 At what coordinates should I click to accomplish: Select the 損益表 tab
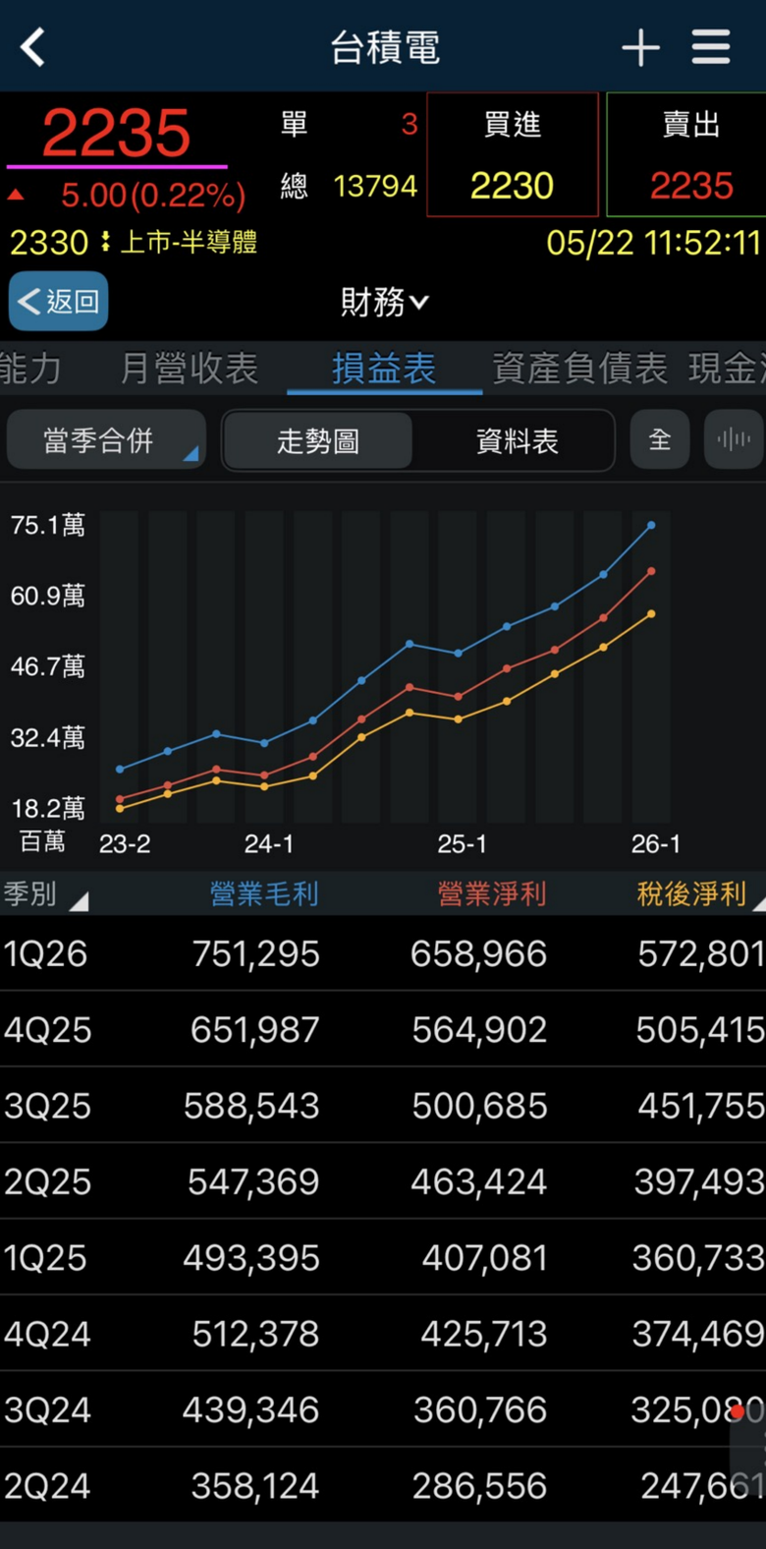coord(384,369)
